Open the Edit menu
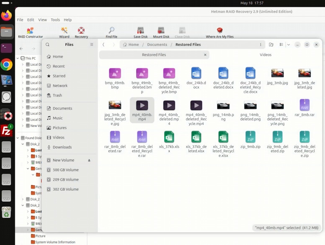The image size is (325, 245). coord(31,20)
